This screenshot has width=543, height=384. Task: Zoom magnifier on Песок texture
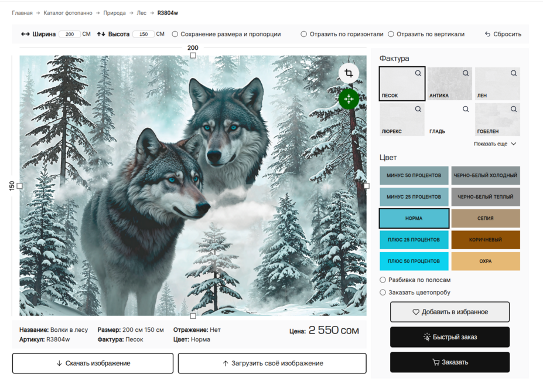(418, 73)
